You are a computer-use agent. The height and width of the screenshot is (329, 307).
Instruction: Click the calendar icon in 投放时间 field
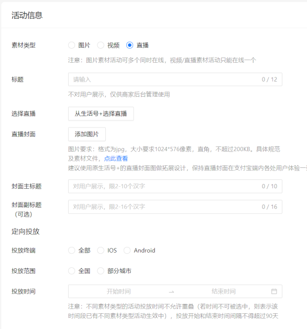(274, 291)
